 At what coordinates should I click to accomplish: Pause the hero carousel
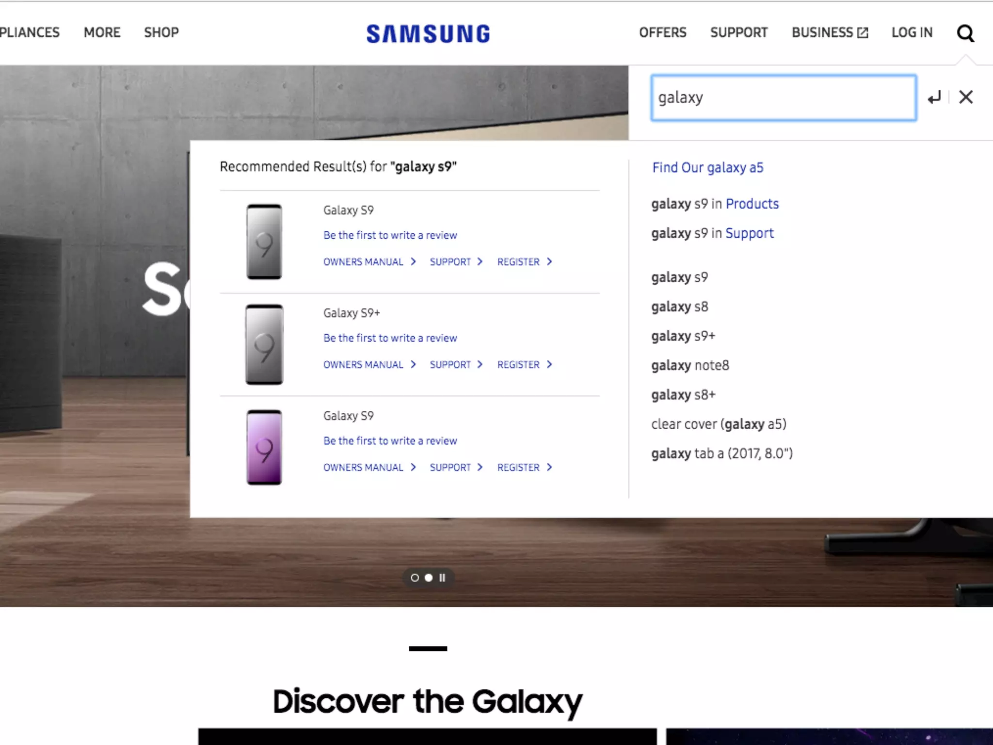click(442, 578)
